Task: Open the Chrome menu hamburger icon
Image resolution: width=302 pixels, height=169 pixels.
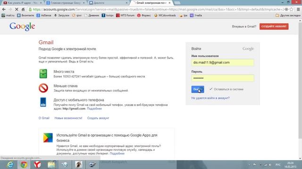Action: [298, 9]
